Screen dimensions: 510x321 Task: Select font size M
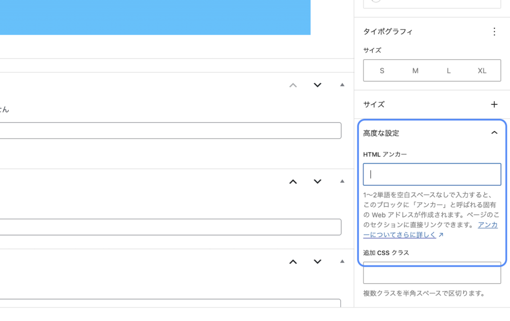click(415, 71)
